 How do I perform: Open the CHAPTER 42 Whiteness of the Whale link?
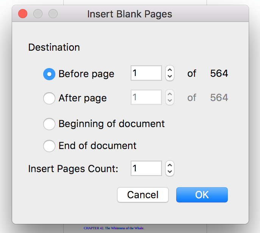[114, 228]
